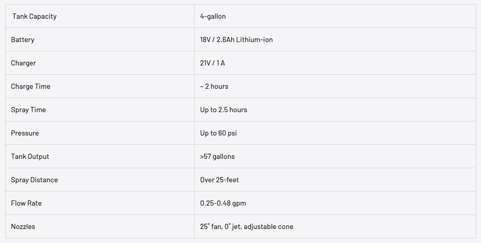Select the >57 gallons value cell
481x243 pixels.
(x=217, y=156)
